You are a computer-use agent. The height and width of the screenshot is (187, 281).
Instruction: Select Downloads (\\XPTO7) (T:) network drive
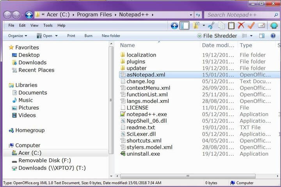point(52,168)
